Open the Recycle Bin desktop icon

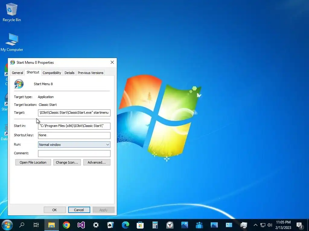click(x=12, y=12)
